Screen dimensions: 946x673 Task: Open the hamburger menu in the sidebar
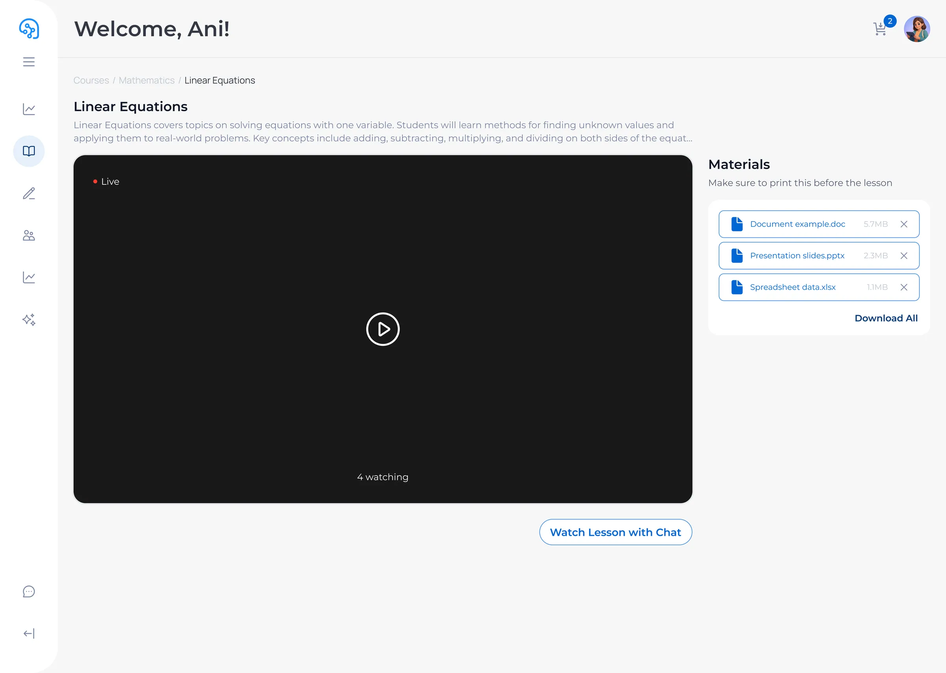point(29,62)
